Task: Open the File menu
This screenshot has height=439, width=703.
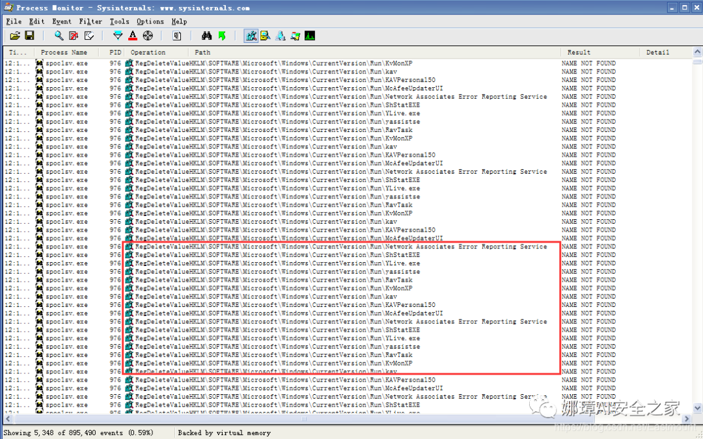Action: coord(14,21)
